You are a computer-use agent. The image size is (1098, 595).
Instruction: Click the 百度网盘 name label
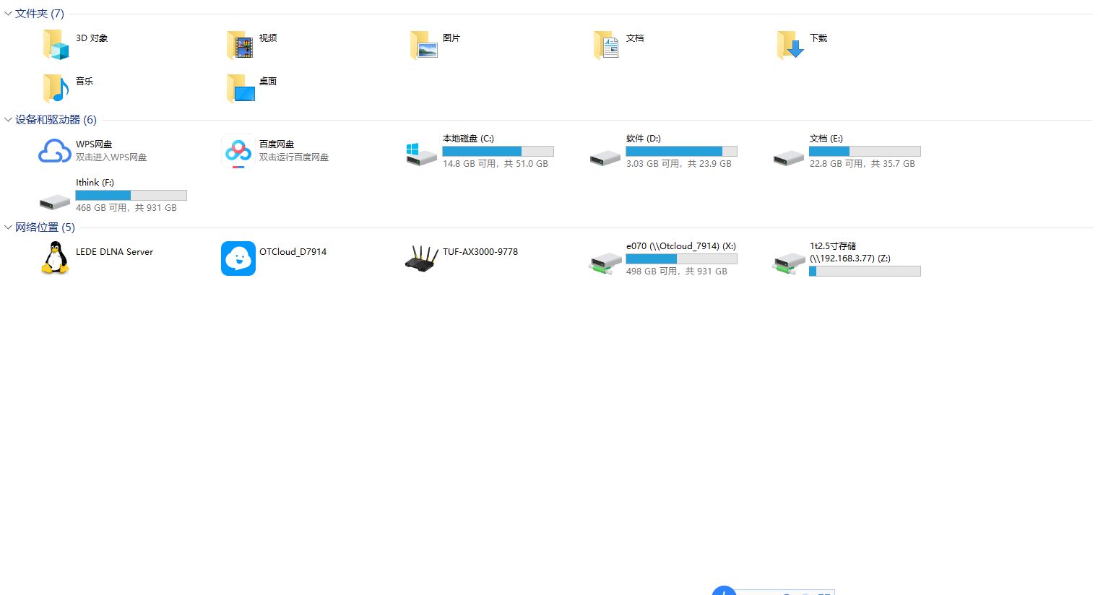pyautogui.click(x=277, y=144)
